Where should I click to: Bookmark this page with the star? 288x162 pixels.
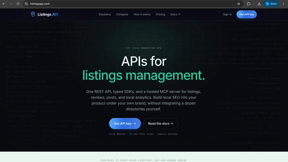click(239, 4)
